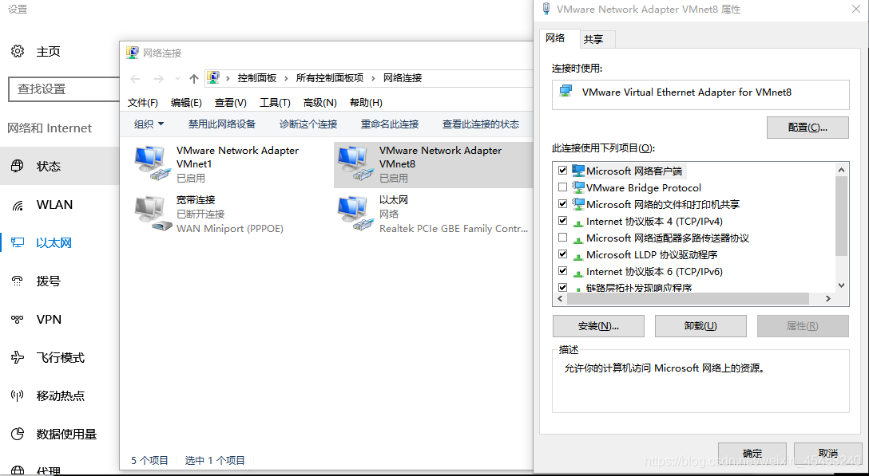This screenshot has height=476, width=869.
Task: Open the 组织 dropdown in toolbar
Action: click(x=149, y=124)
